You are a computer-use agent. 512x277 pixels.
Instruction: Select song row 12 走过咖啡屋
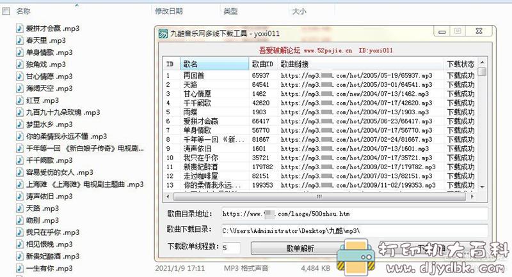click(321, 176)
